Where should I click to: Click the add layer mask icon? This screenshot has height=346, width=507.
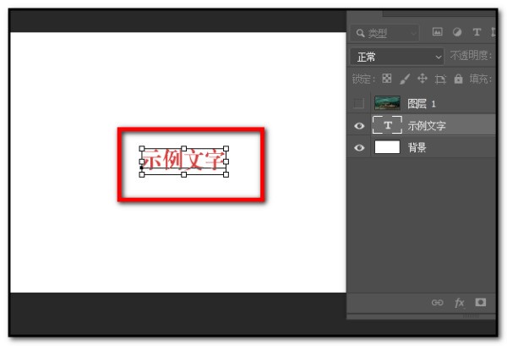click(x=481, y=302)
